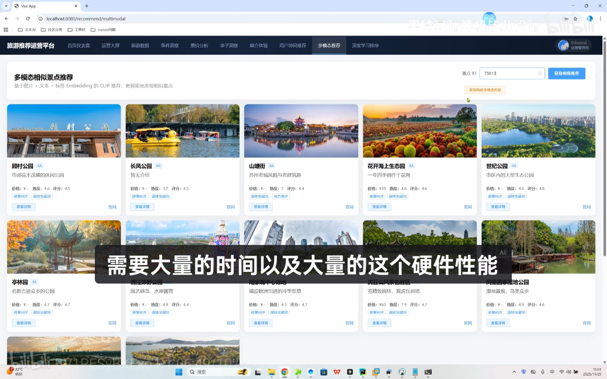607x379 pixels.
Task: Open the Windows Start menu
Action: click(x=179, y=372)
